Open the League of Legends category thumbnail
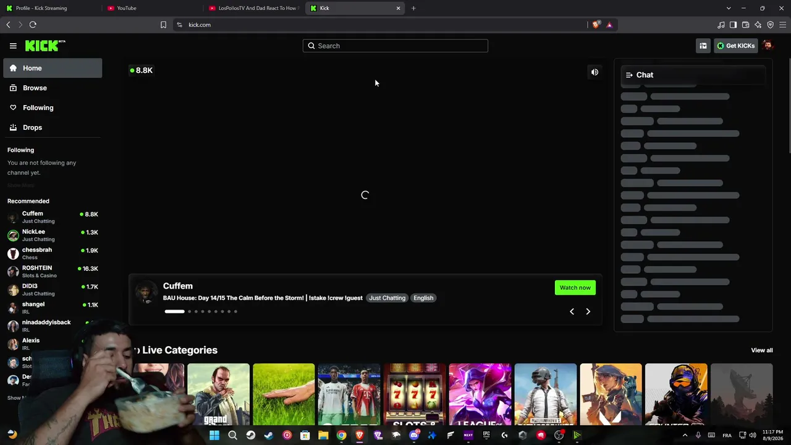This screenshot has width=791, height=445. [x=480, y=394]
